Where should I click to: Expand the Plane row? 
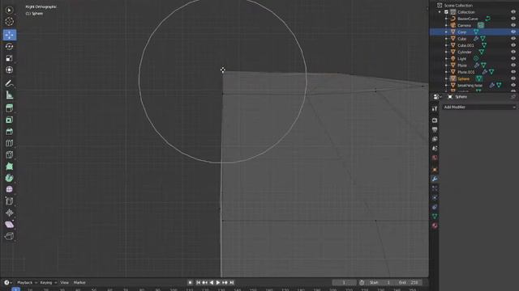click(x=446, y=65)
